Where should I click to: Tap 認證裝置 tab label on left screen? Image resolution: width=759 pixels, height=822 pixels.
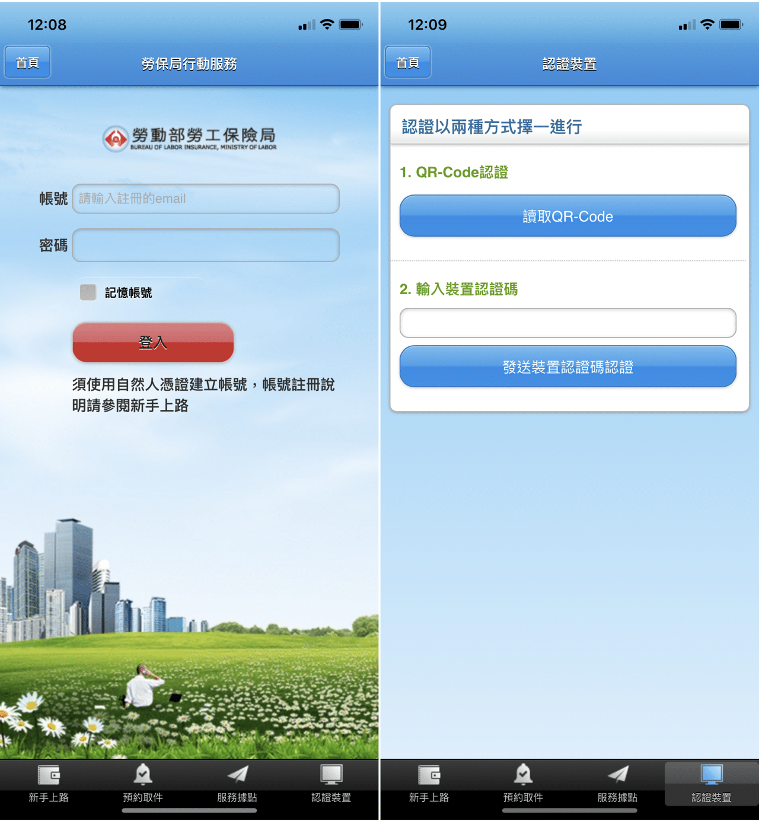click(x=331, y=798)
